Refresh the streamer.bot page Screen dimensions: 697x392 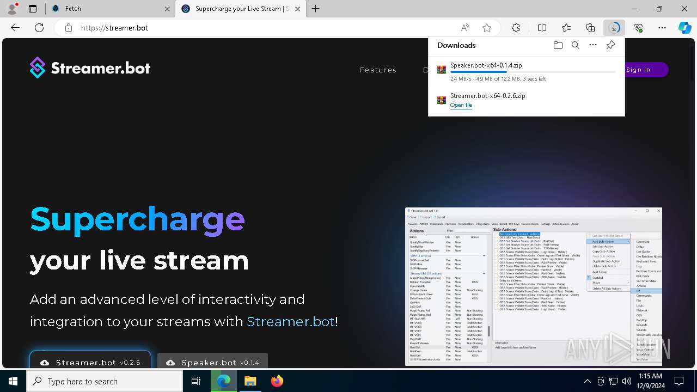[39, 28]
